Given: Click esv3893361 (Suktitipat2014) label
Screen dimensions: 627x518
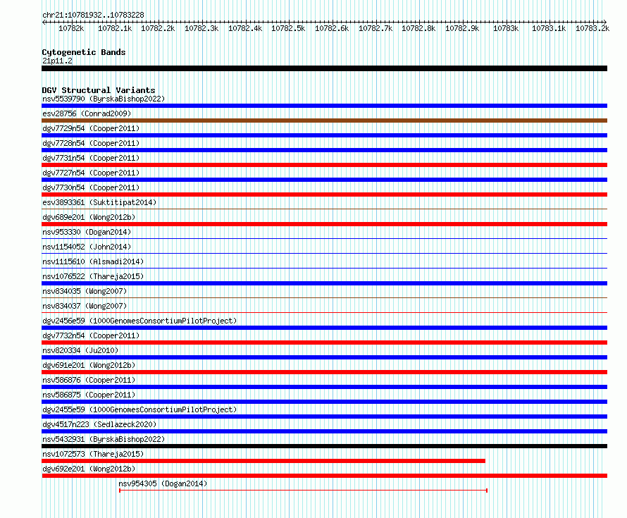Looking at the screenshot, I should [x=99, y=202].
